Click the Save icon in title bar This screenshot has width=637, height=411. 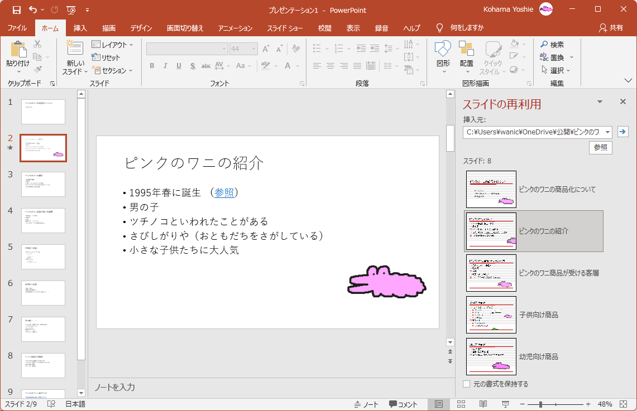16,10
